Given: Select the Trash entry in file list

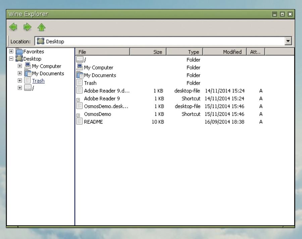Looking at the screenshot, I should (90, 83).
